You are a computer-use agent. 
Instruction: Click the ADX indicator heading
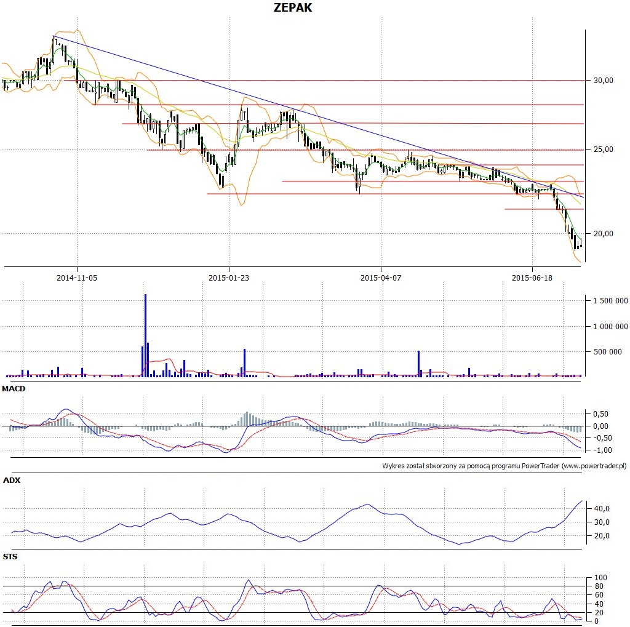point(12,481)
